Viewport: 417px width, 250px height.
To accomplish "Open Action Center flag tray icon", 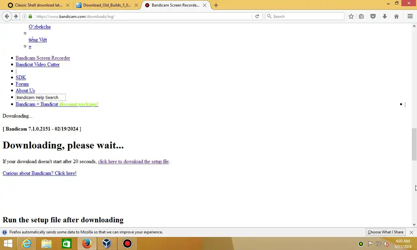I will [x=370, y=244].
